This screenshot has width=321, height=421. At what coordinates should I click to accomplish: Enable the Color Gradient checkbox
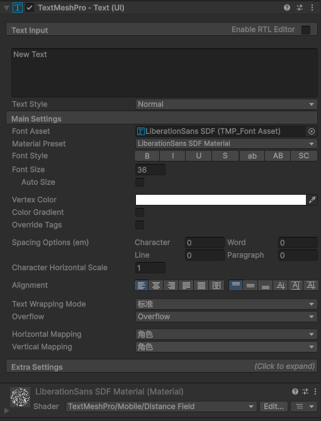click(x=140, y=212)
